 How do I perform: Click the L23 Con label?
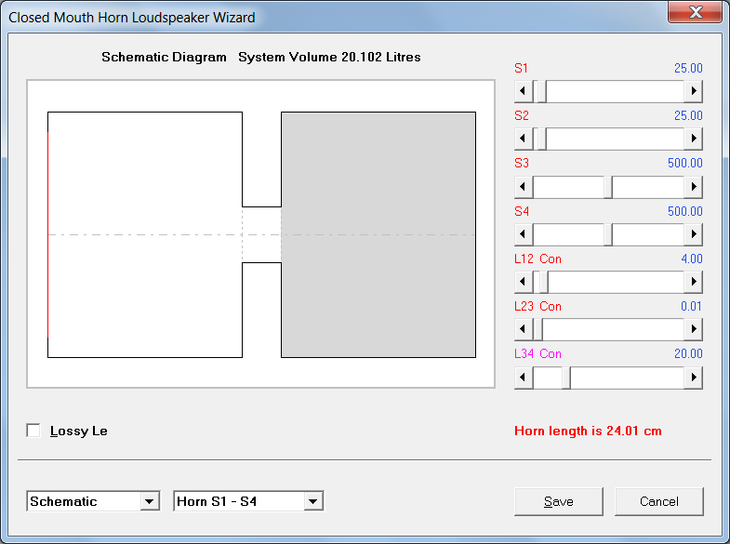[538, 307]
